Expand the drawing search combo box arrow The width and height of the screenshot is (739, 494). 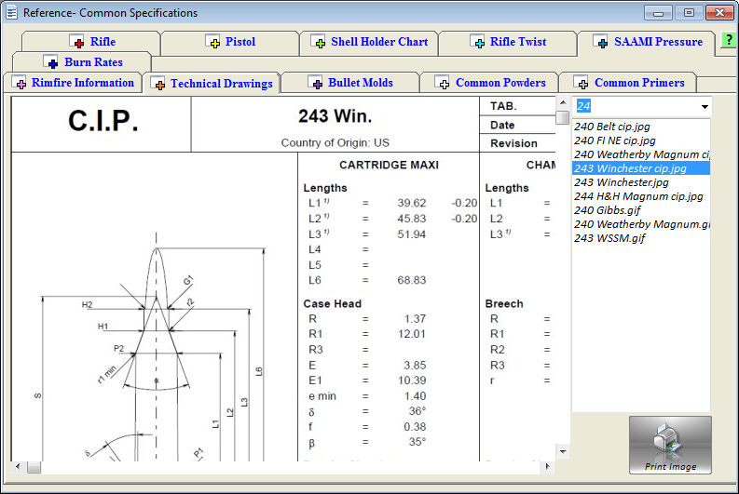coord(705,107)
